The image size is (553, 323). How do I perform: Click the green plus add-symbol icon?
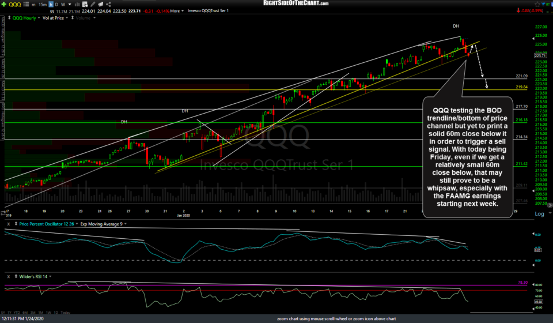pyautogui.click(x=4, y=4)
